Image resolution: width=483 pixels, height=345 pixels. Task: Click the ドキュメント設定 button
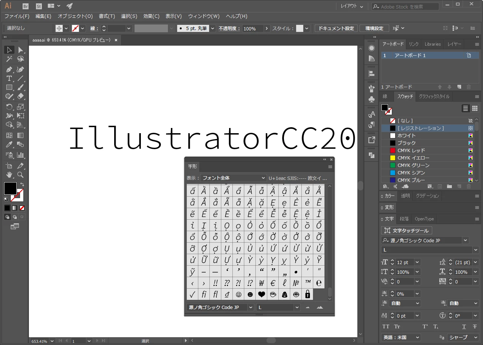(x=336, y=28)
